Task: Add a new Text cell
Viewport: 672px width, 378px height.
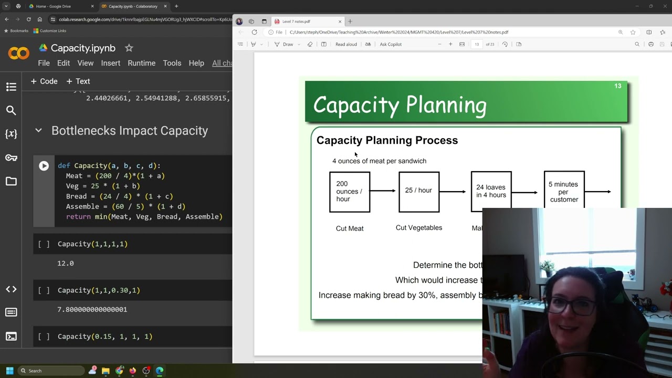Action: [78, 81]
